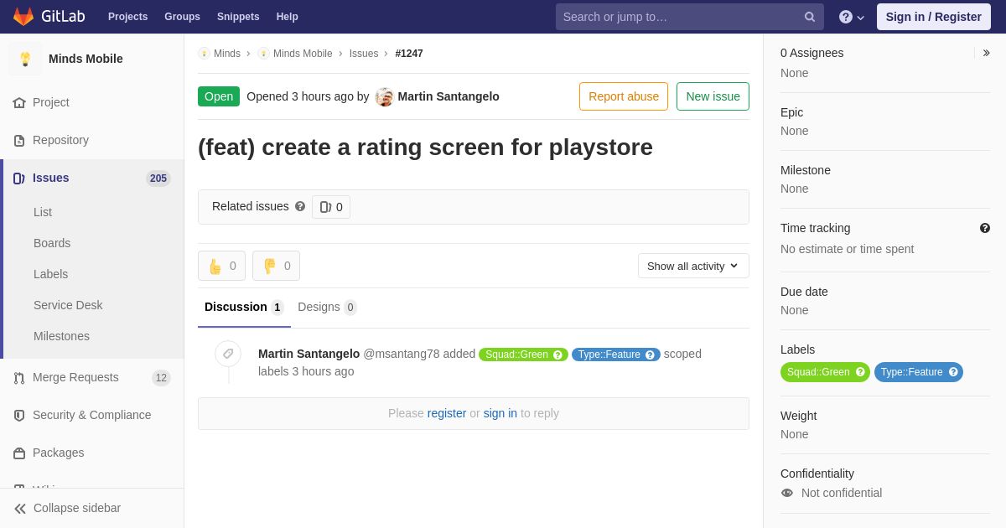Image resolution: width=1006 pixels, height=528 pixels.
Task: Click Minds breadcrumb link
Action: (227, 54)
